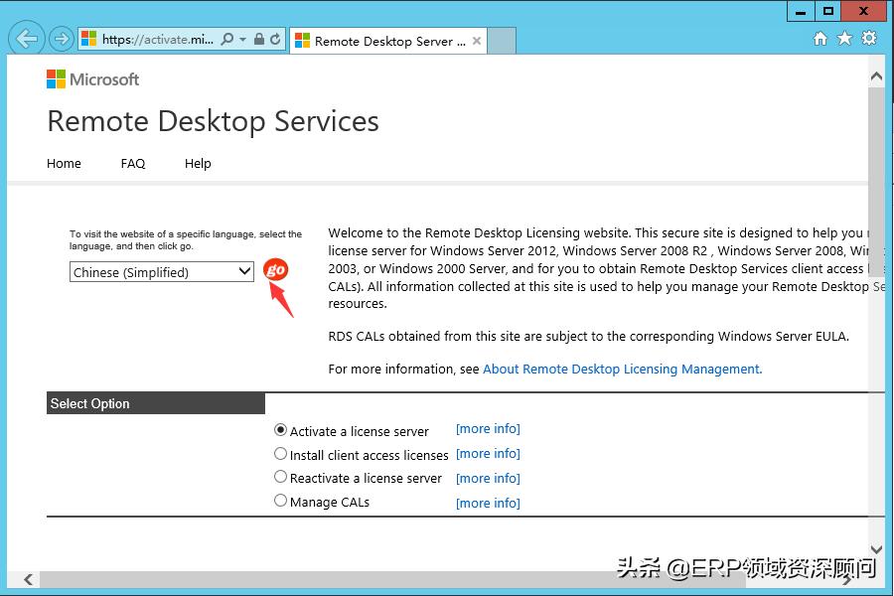Screen dimensions: 894x596
Task: Choose Install client access licenses
Action: (280, 454)
